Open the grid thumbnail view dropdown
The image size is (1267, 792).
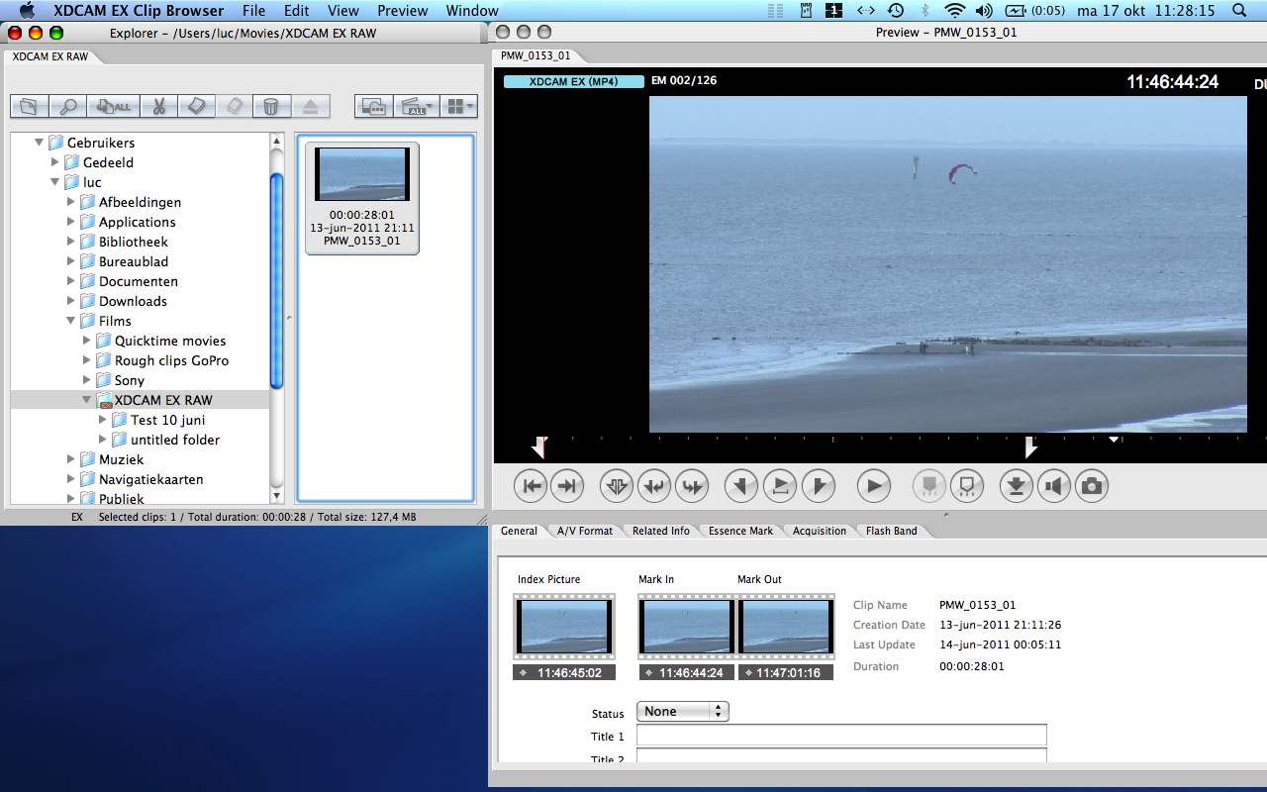[x=458, y=106]
